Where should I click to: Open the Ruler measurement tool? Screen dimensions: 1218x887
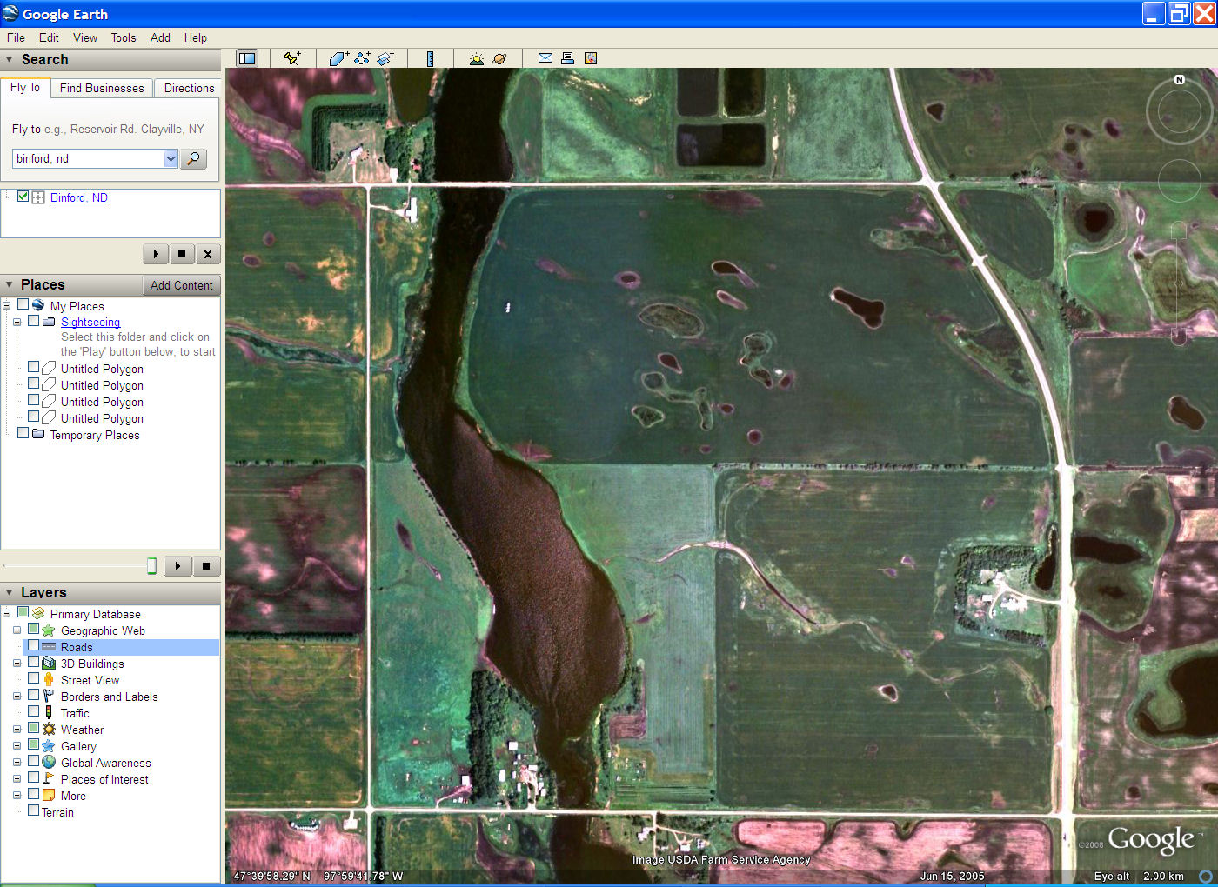(430, 58)
